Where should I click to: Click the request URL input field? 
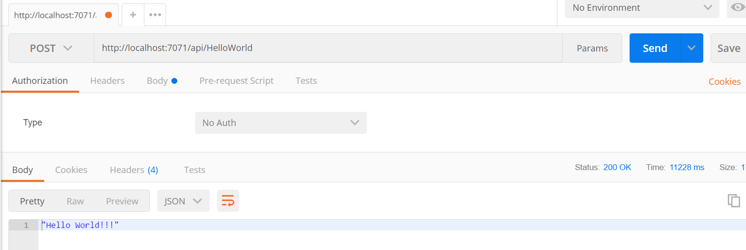pyautogui.click(x=328, y=48)
